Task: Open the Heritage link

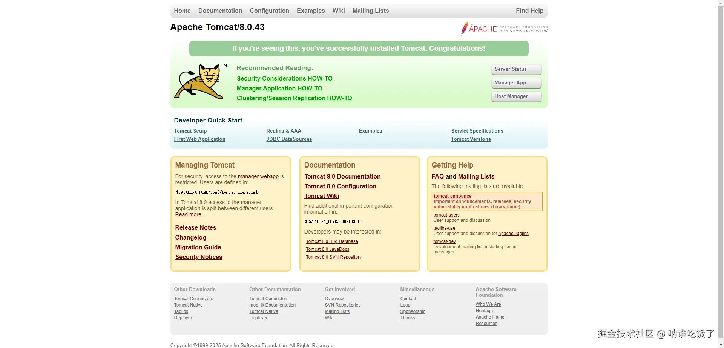Action: tap(484, 311)
